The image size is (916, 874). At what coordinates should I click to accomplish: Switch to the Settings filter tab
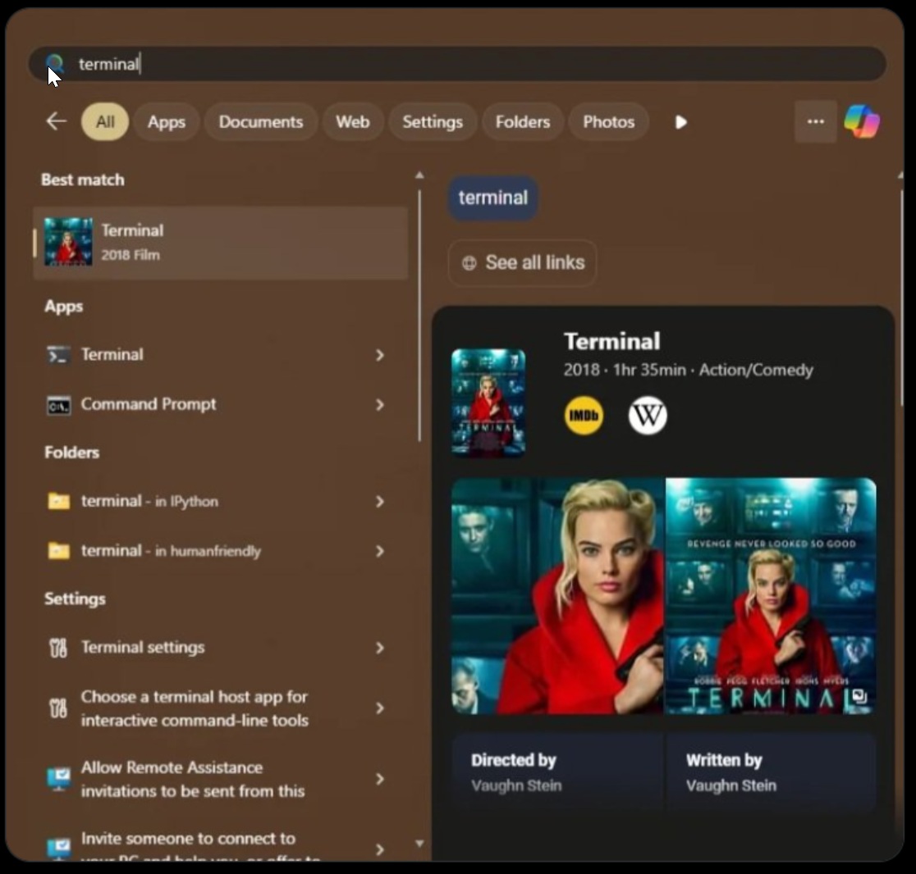click(433, 121)
